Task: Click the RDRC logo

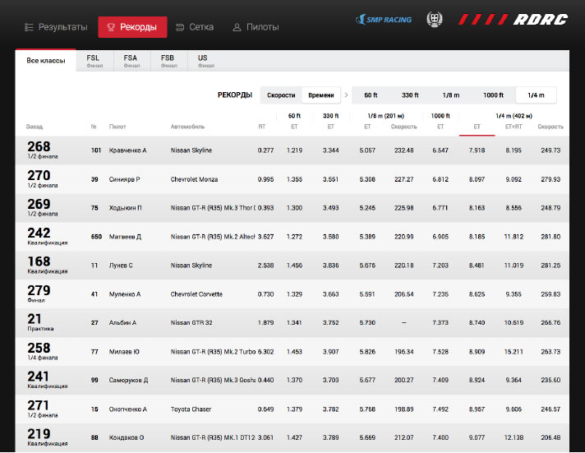Action: pos(513,20)
